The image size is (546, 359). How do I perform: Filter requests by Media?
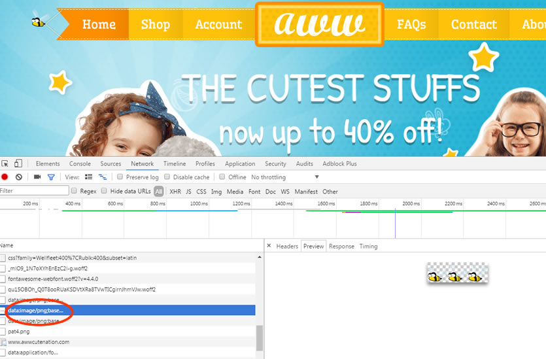click(x=235, y=192)
